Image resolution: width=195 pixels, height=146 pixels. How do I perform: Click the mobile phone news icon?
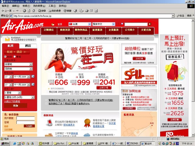[x=50, y=123]
